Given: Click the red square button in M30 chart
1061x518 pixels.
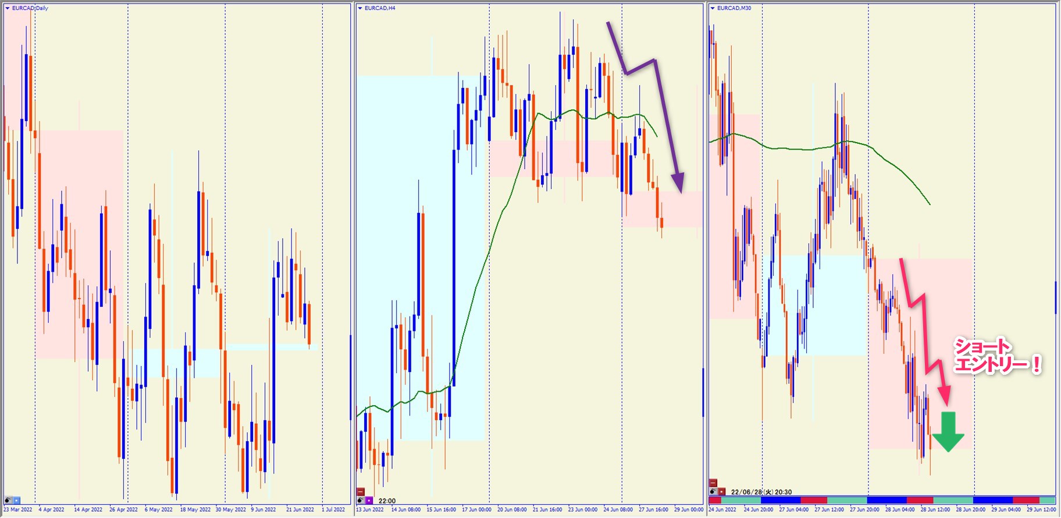Looking at the screenshot, I should 721,491.
